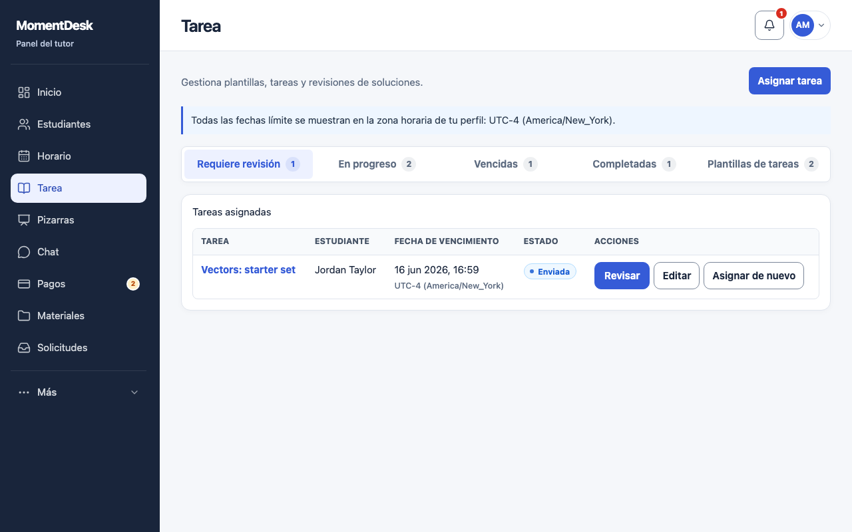852x532 pixels.
Task: Click the Tareas asignadas heading
Action: 232,212
